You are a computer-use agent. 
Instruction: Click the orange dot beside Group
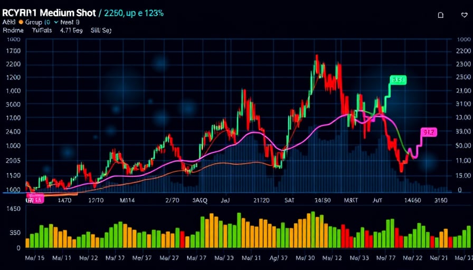(x=21, y=23)
